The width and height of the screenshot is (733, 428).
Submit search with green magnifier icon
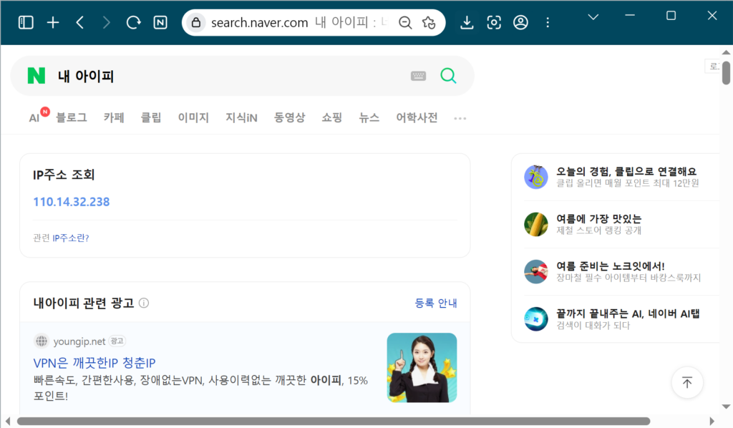click(448, 76)
